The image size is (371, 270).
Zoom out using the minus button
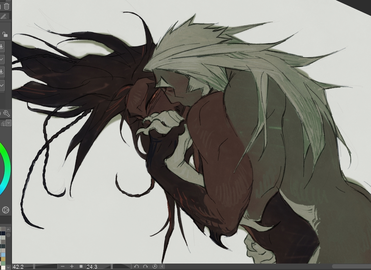63,266
